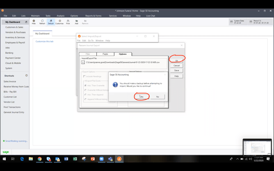The height and width of the screenshot is (171, 274).
Task: Switch to the Filter tab
Action: point(88,54)
